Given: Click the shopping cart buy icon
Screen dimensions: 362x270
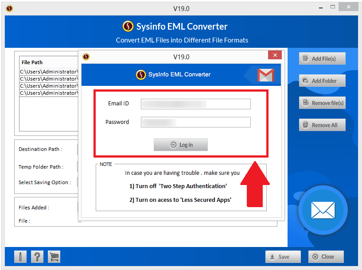Looking at the screenshot, I should (54, 256).
